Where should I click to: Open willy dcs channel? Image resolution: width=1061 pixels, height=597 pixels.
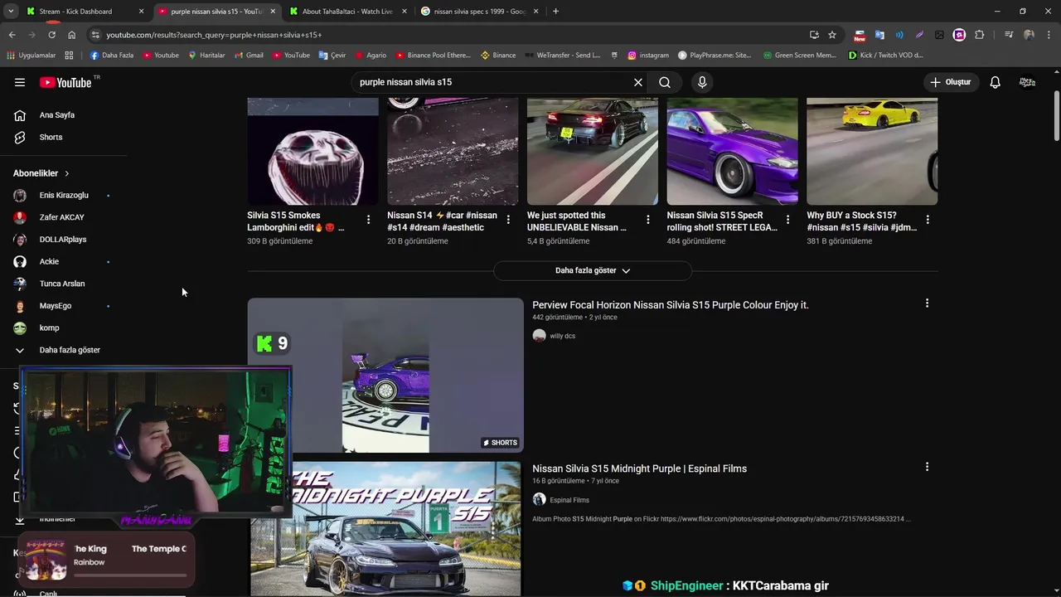point(562,336)
